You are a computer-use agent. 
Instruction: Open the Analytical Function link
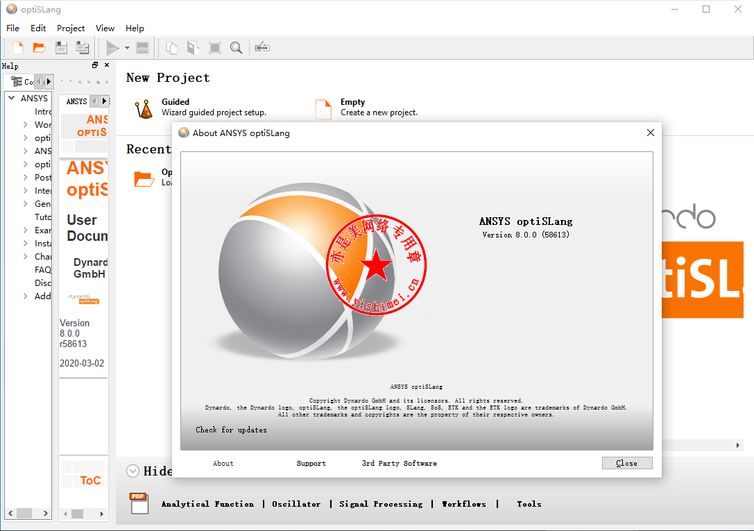coord(207,504)
